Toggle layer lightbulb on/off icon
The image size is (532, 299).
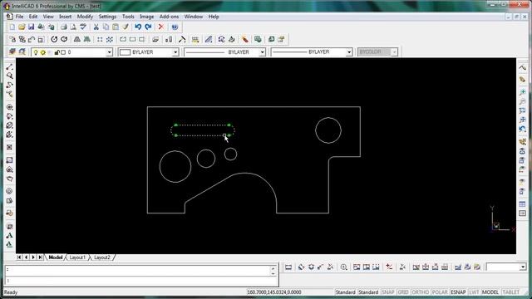36,52
